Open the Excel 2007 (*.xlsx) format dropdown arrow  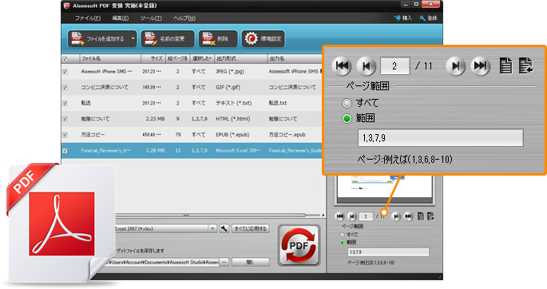(212, 228)
